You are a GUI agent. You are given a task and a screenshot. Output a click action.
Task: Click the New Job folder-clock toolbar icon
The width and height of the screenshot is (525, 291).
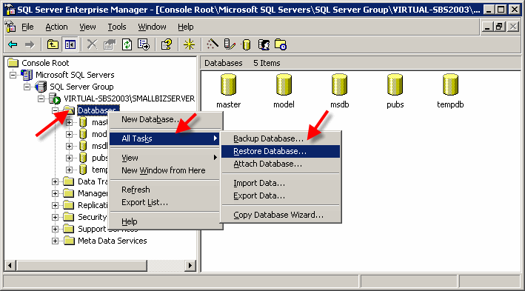281,44
